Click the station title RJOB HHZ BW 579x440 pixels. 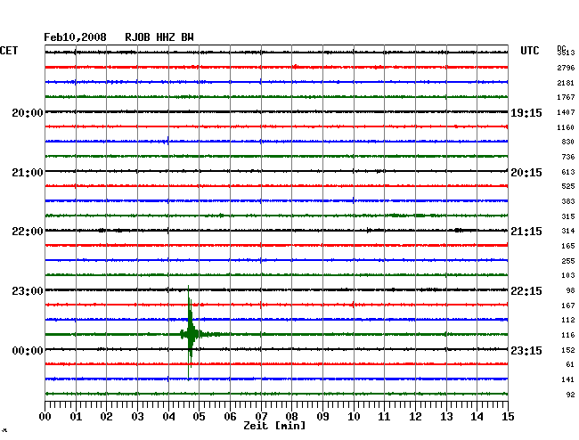pos(159,37)
